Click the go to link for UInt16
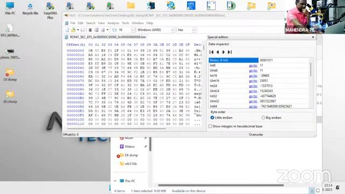Image resolution: width=345 pixels, height=194 pixels. (x=253, y=81)
